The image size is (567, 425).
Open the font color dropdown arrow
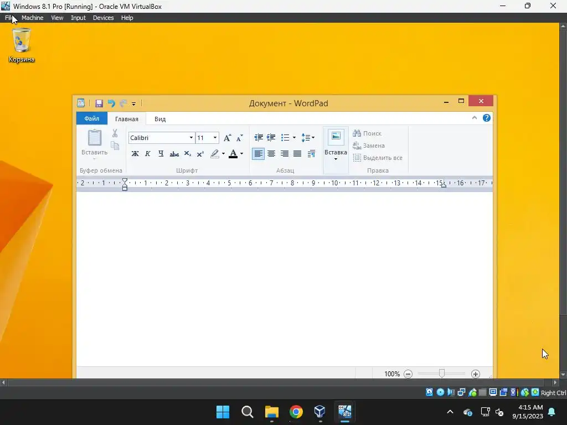click(241, 154)
